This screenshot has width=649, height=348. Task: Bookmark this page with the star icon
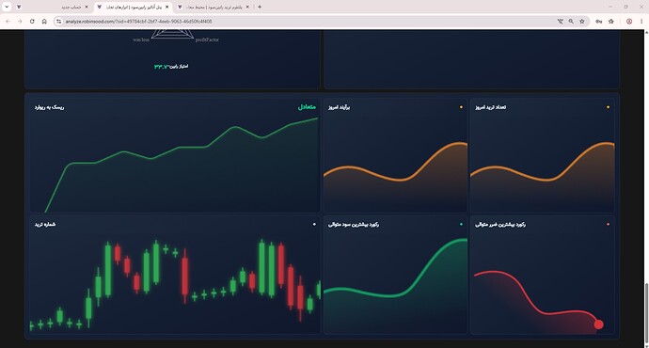pos(582,21)
